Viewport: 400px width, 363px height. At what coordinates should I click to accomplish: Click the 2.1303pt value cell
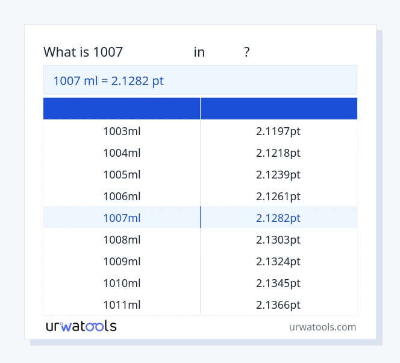click(278, 239)
